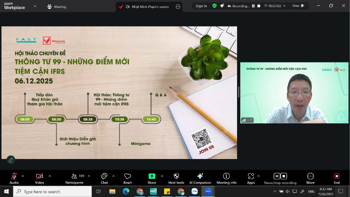Open the Chat panel
The image size is (350, 197).
tap(104, 178)
